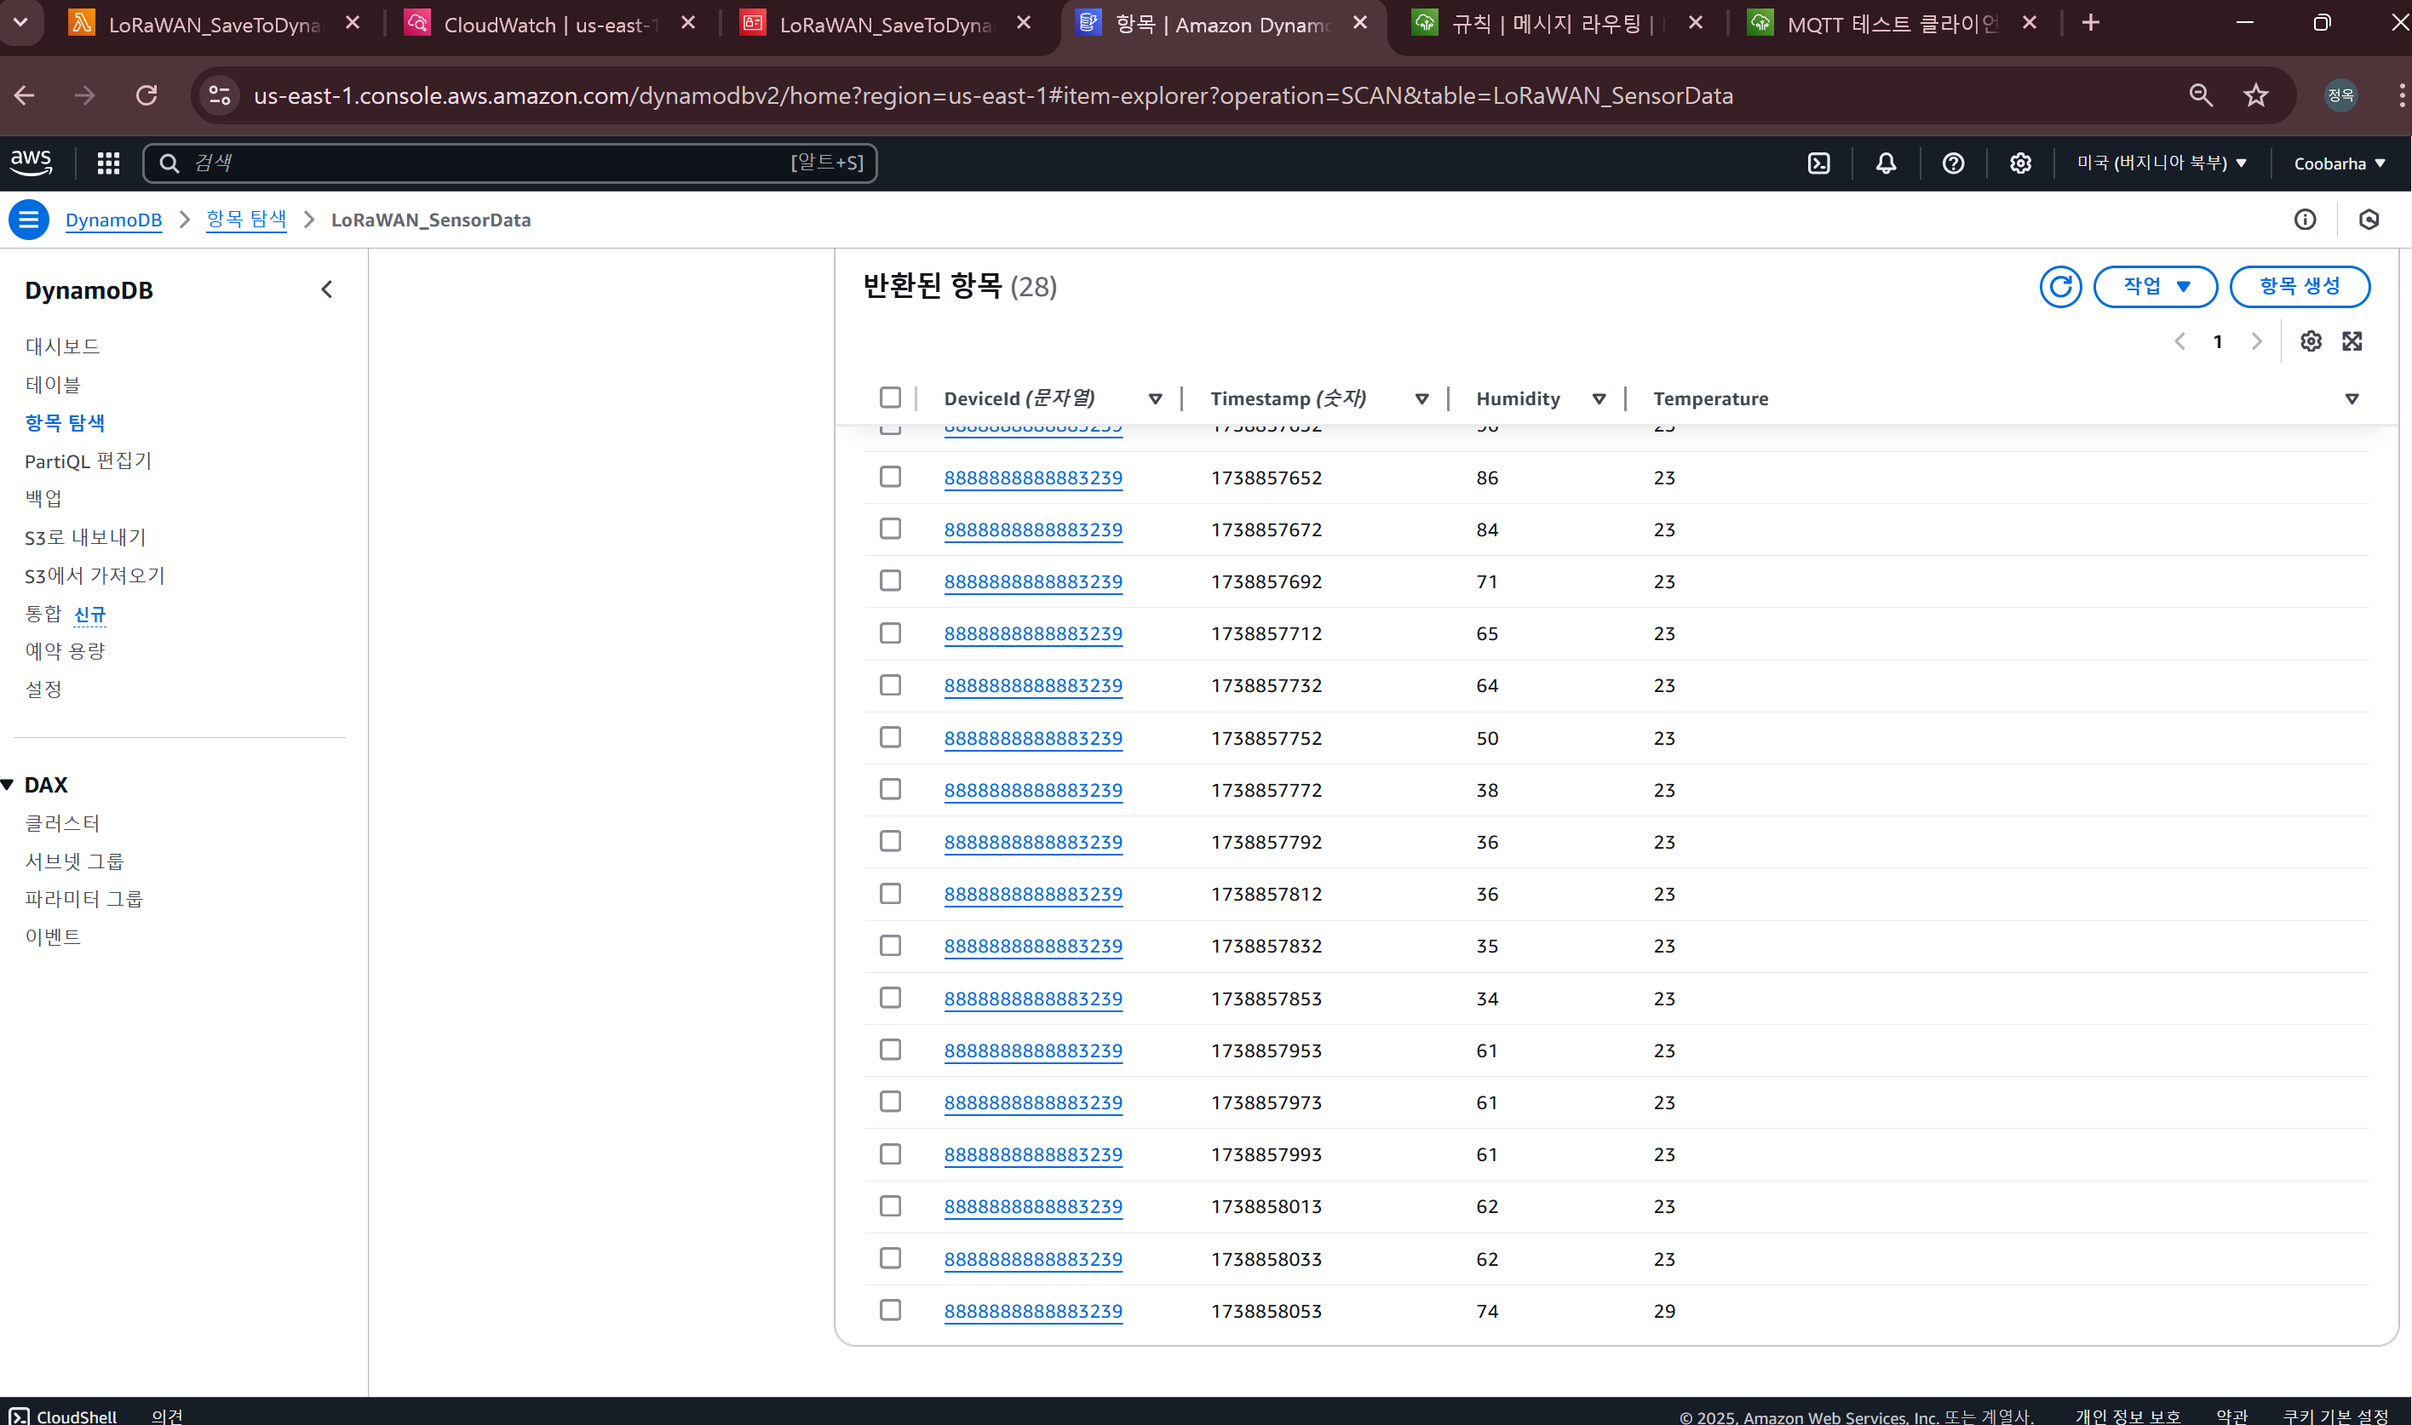This screenshot has height=1425, width=2412.
Task: Open DeviceId link for timestamp 1738857993
Action: point(1032,1154)
